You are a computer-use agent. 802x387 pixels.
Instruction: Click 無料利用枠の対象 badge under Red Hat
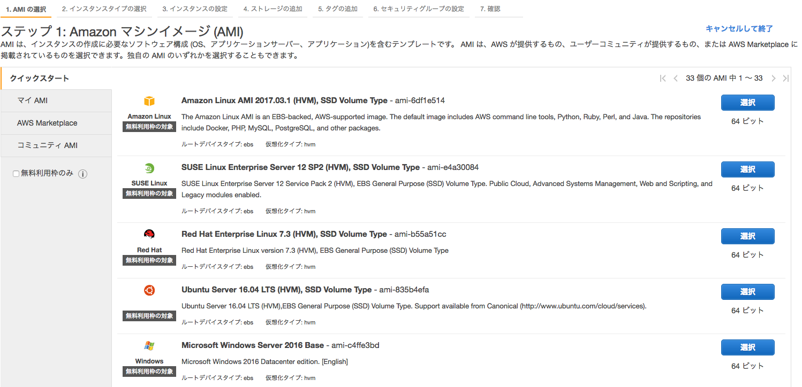coord(149,260)
